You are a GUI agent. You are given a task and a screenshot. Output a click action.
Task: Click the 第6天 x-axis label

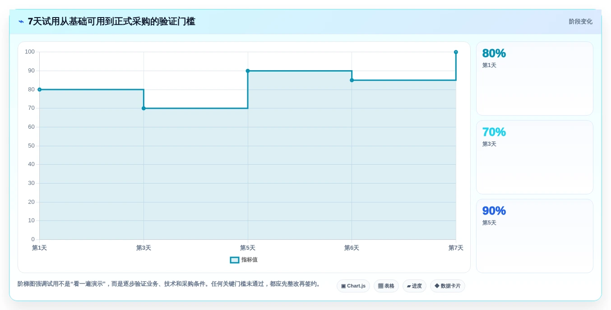coord(352,248)
